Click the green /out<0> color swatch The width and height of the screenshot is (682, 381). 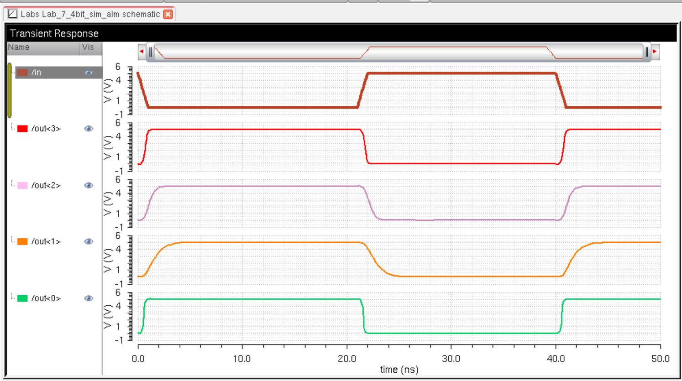[22, 298]
